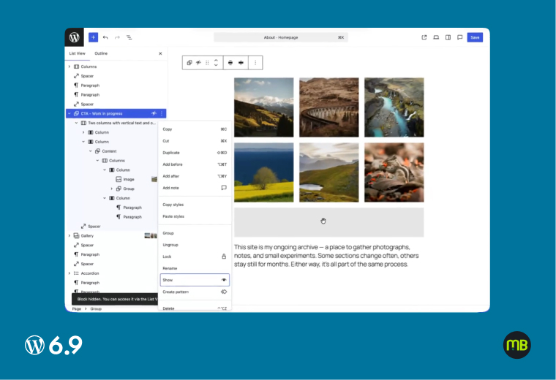Open the page in a new tab

coord(424,37)
